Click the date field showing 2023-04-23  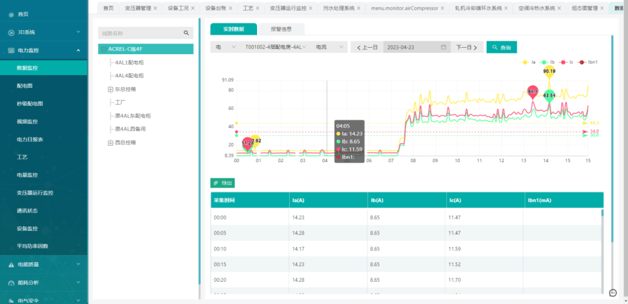[x=417, y=47]
